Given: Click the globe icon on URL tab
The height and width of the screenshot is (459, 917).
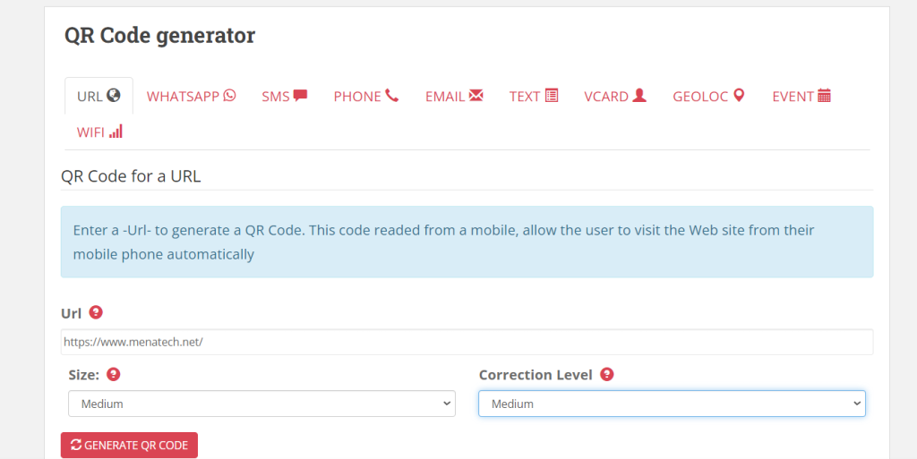Looking at the screenshot, I should point(113,95).
